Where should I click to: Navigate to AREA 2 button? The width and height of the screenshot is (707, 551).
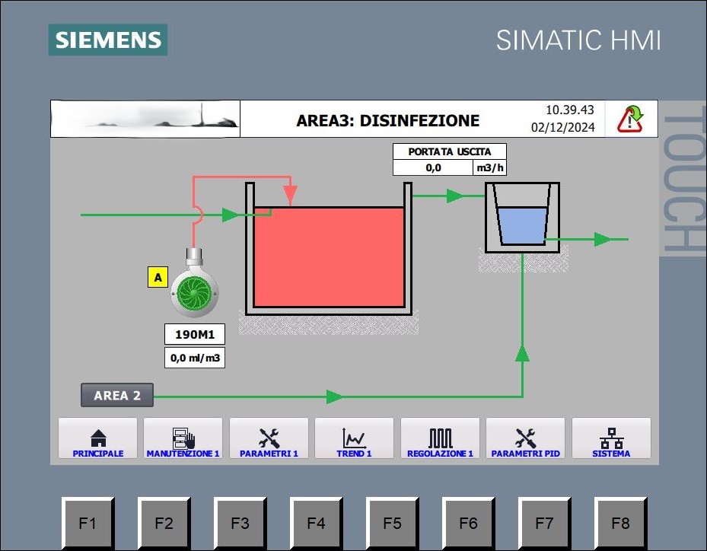coord(117,396)
